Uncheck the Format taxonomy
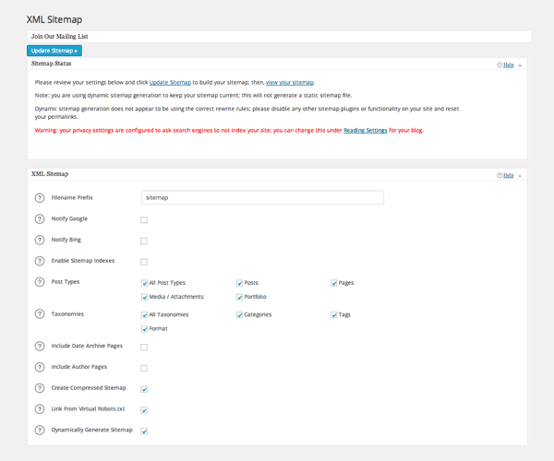This screenshot has width=554, height=461. point(144,329)
